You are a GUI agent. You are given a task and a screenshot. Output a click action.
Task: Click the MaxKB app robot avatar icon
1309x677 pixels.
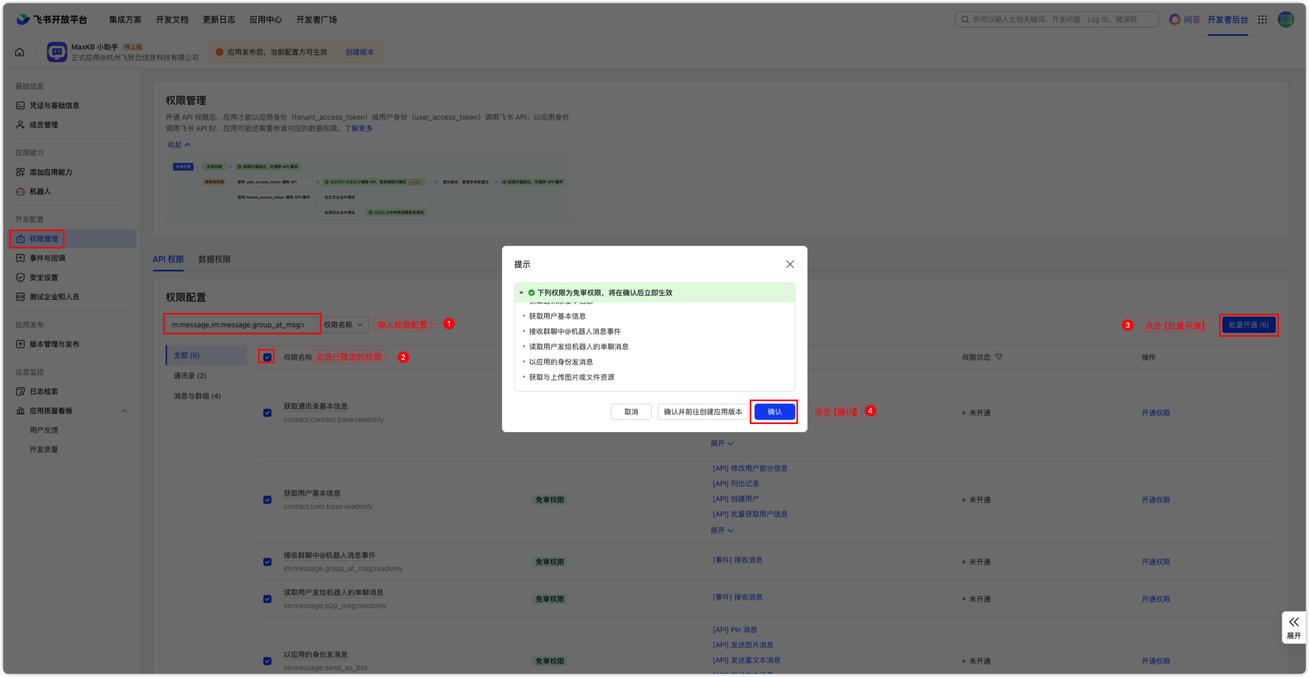[x=57, y=52]
